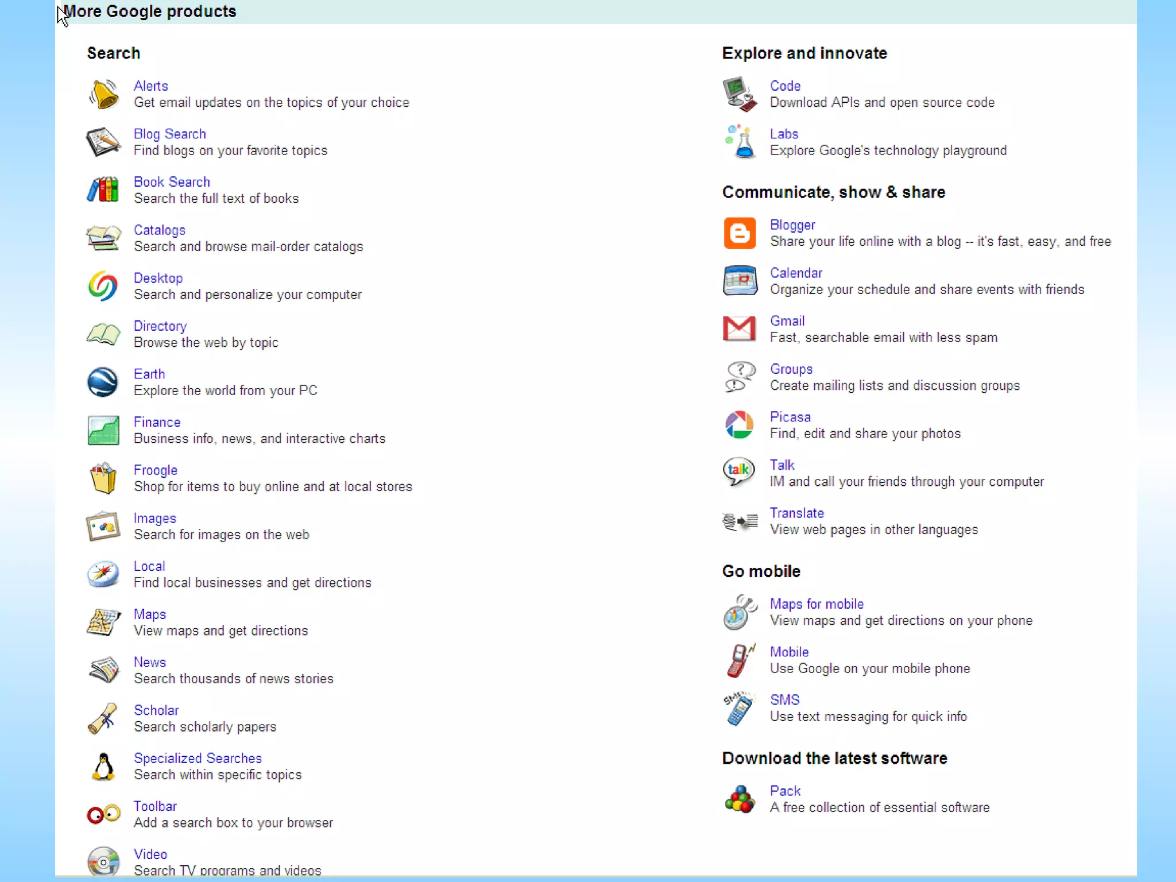Image resolution: width=1176 pixels, height=882 pixels.
Task: Click the Blog Search notepad icon
Action: (103, 142)
